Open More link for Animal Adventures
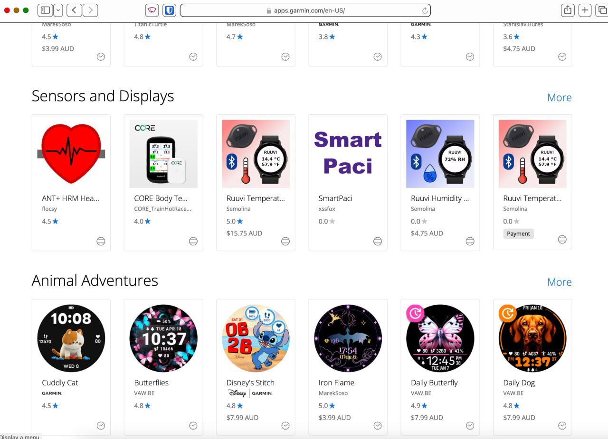Screen dimensions: 608x439 point(559,282)
